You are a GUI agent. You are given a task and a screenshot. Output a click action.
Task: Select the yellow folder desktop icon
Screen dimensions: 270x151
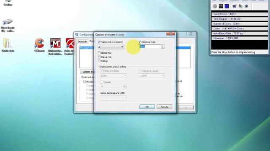point(8,45)
